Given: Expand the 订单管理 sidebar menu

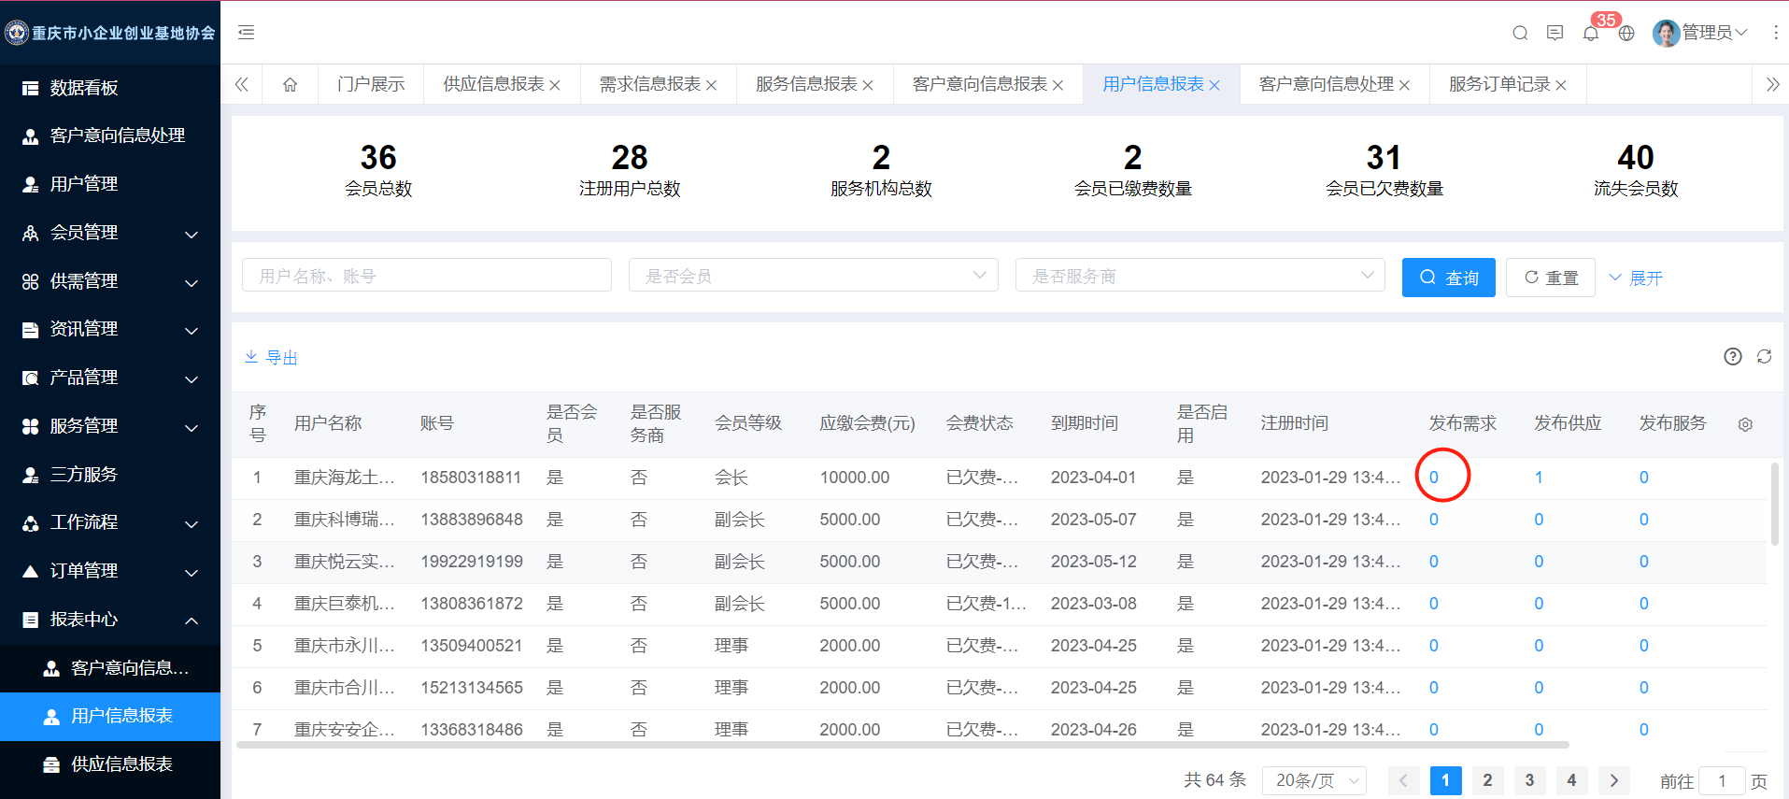Looking at the screenshot, I should tap(110, 571).
